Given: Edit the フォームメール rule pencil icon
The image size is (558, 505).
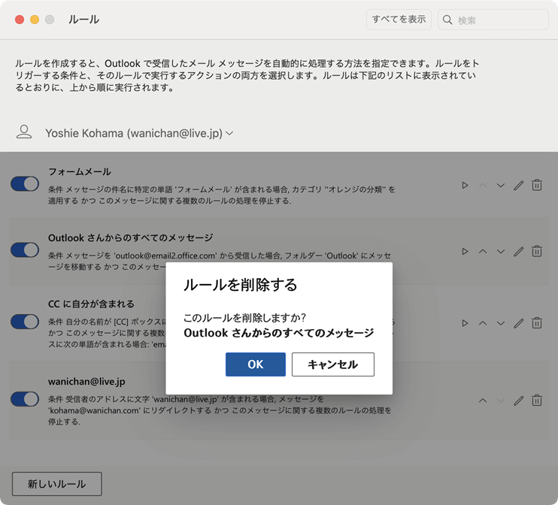Looking at the screenshot, I should click(x=518, y=186).
